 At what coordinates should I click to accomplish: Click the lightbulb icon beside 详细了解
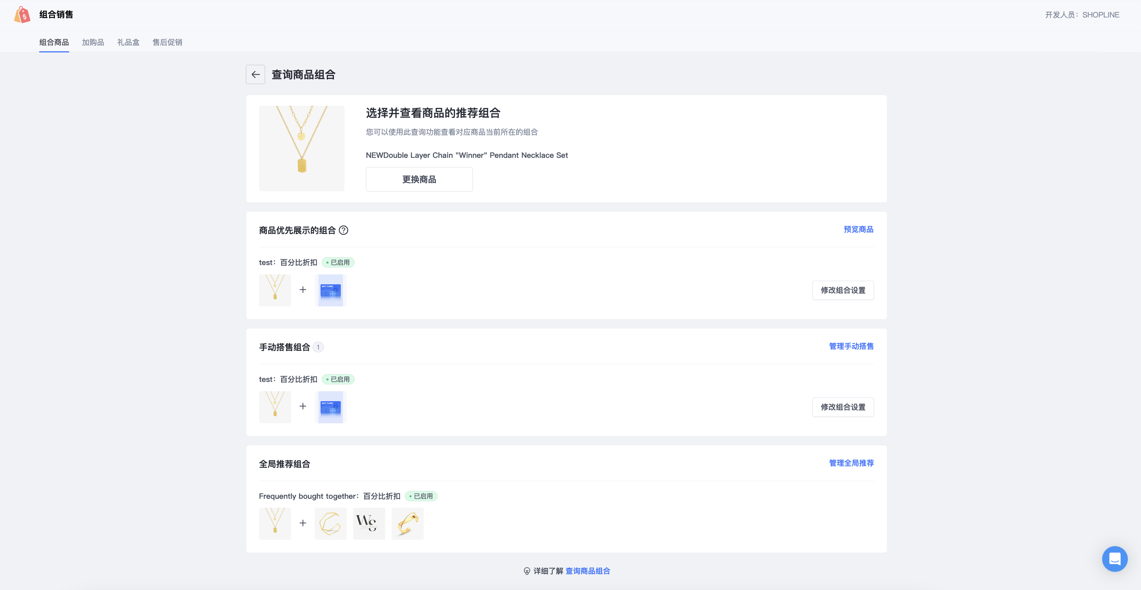(x=527, y=571)
